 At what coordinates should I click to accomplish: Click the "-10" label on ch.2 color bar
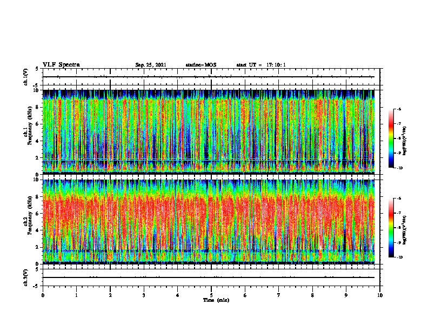400,257
